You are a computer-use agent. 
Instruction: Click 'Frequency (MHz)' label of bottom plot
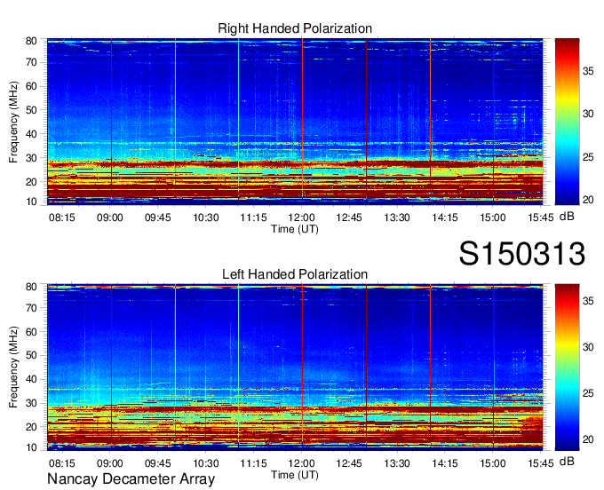pos(13,367)
